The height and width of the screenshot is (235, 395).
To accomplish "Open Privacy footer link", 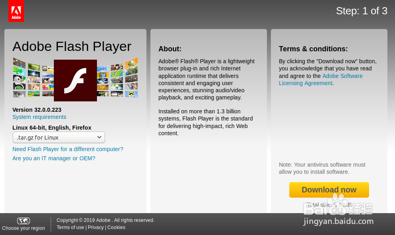I will click(96, 227).
